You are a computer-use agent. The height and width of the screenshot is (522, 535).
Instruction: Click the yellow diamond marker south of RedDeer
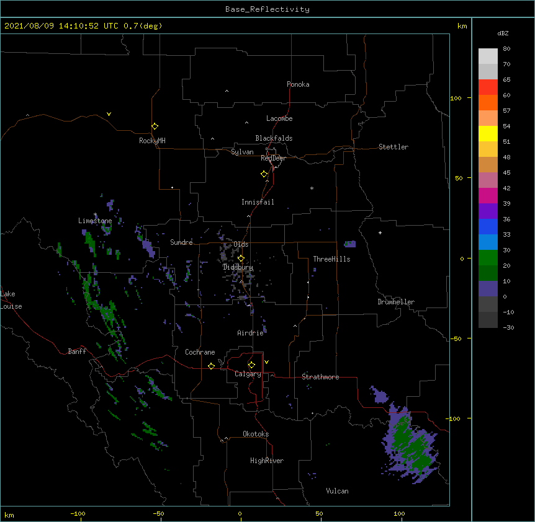[264, 174]
